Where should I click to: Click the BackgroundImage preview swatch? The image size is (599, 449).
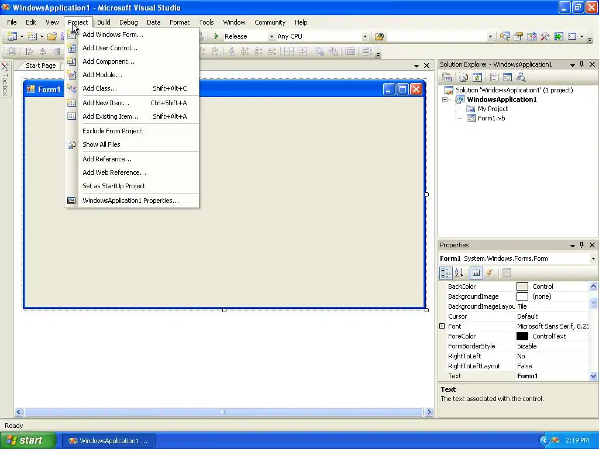click(x=522, y=296)
